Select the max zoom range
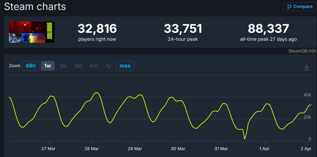The height and width of the screenshot is (157, 317). coord(125,66)
